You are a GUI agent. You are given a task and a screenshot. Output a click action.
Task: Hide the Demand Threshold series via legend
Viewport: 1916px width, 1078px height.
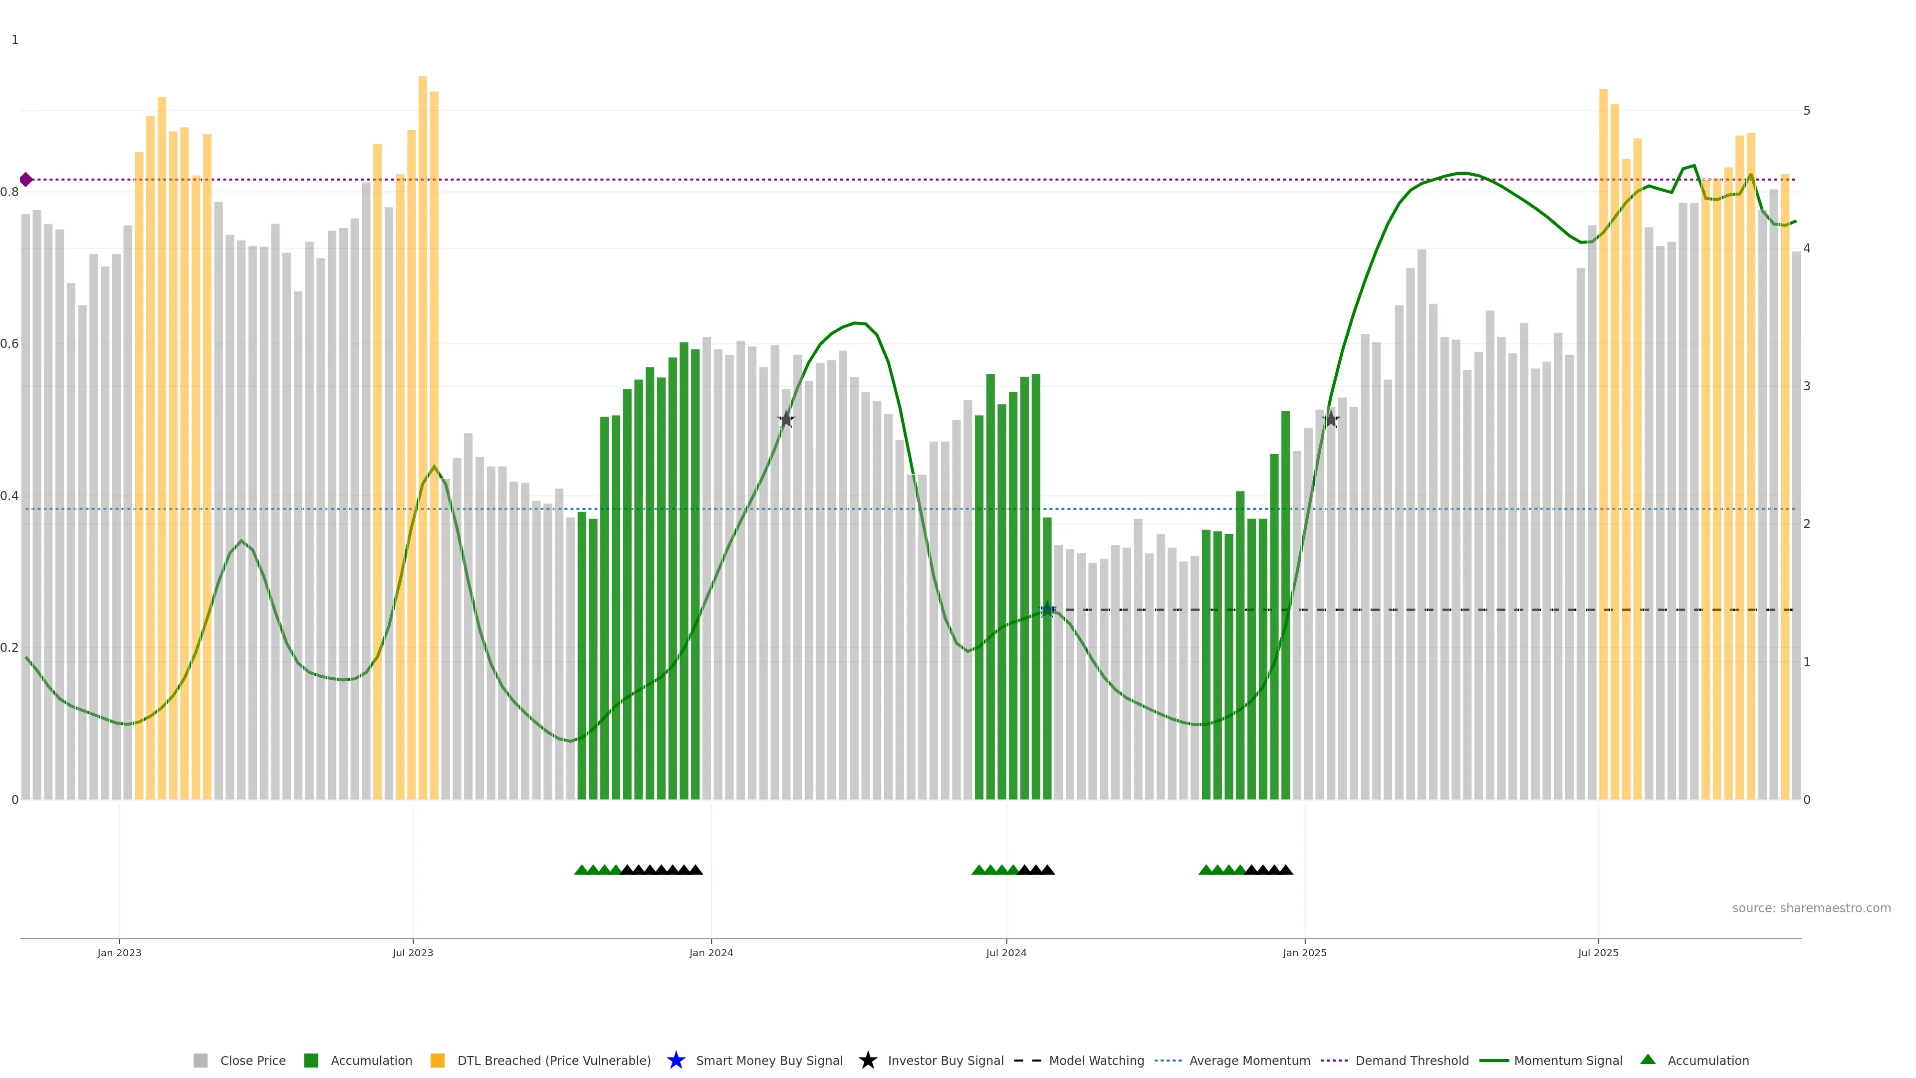(x=1412, y=1061)
